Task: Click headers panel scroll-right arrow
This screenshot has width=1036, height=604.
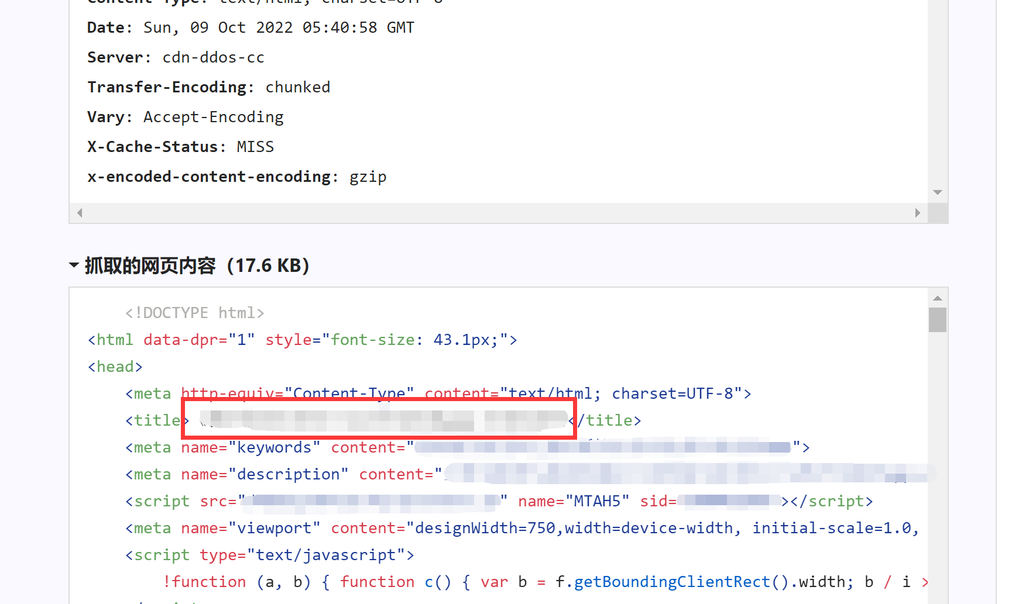Action: click(x=917, y=213)
